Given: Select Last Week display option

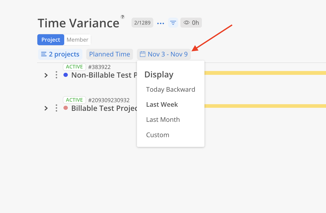Looking at the screenshot, I should pos(162,104).
